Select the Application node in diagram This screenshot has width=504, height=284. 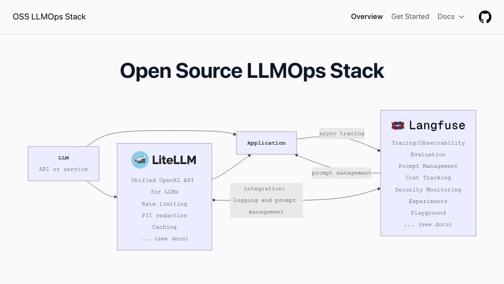point(267,143)
